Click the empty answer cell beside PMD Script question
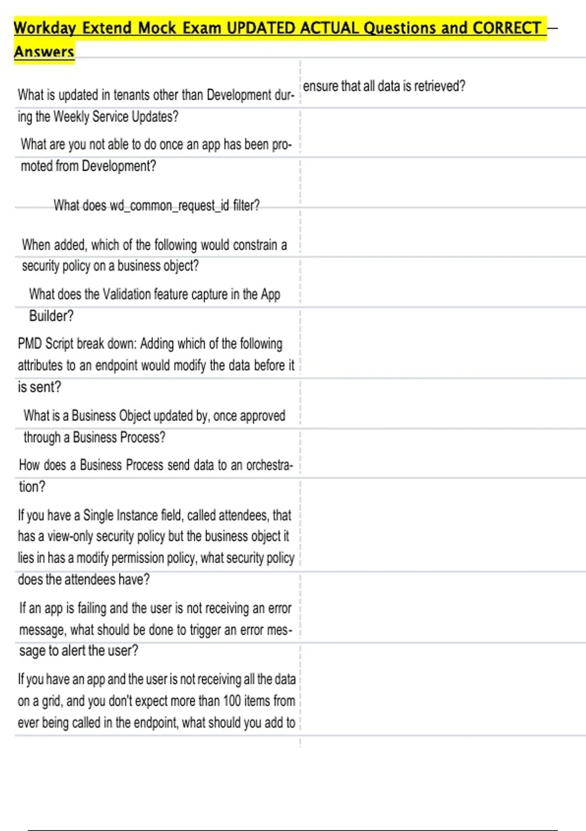Screen dimensions: 586x831 point(442,352)
